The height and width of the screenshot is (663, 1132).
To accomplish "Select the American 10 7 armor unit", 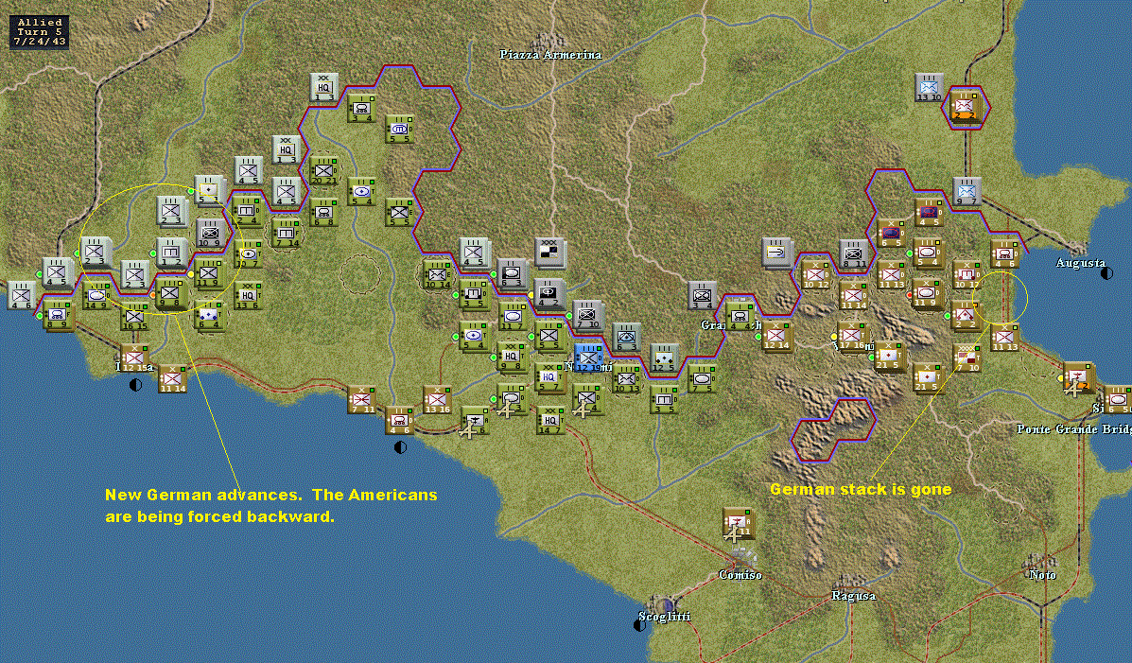I will tap(248, 254).
